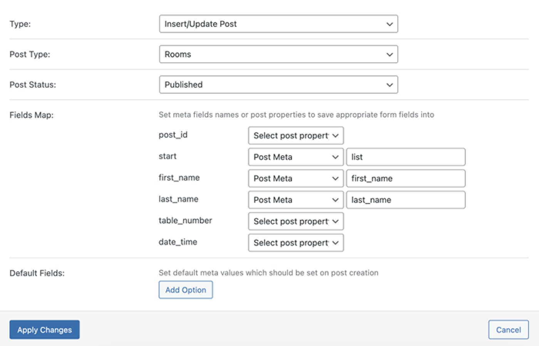The height and width of the screenshot is (346, 539).
Task: Change the start field's Post Meta dropdown
Action: (296, 157)
